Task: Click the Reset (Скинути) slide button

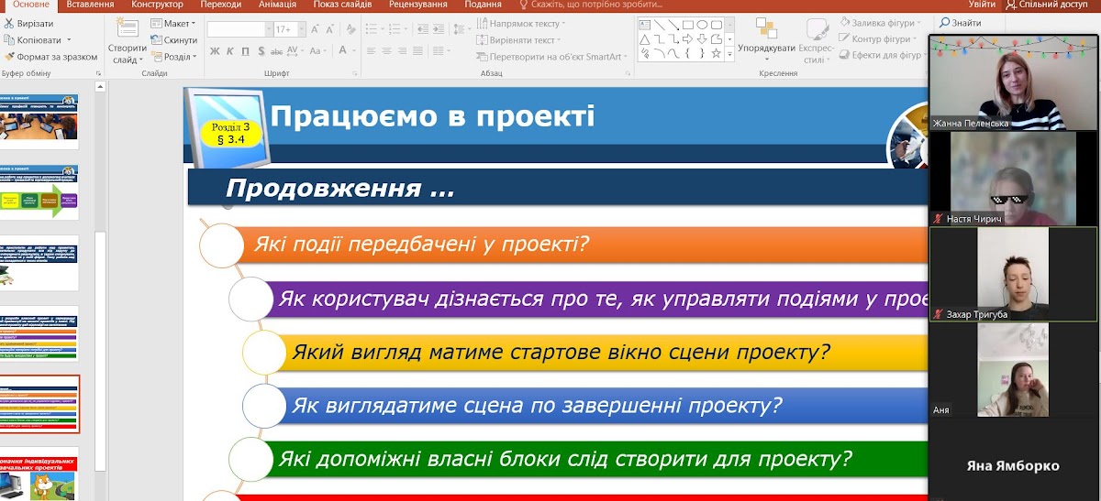Action: 173,39
